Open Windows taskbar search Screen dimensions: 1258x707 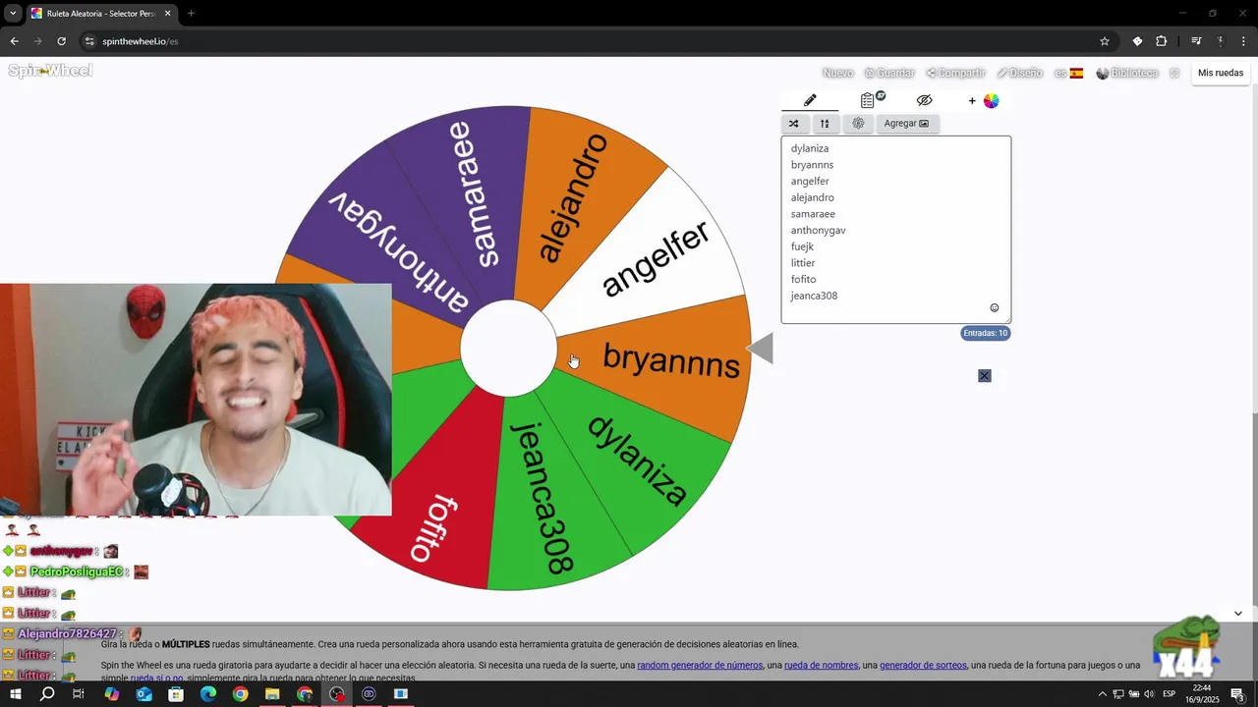click(47, 694)
